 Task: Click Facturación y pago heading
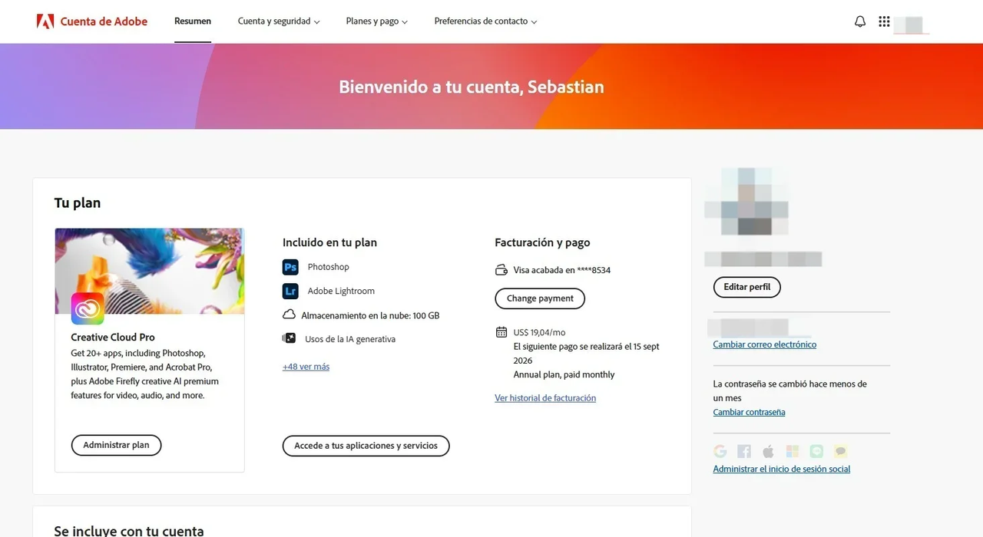pos(542,242)
